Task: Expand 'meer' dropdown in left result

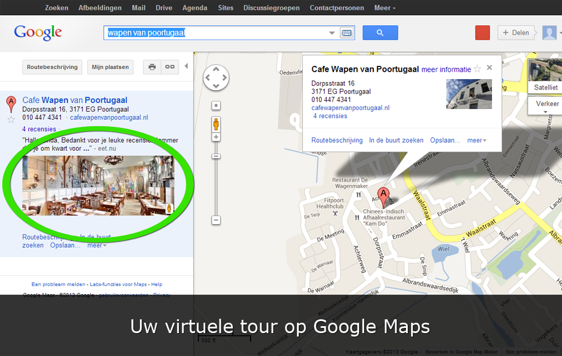Action: pyautogui.click(x=97, y=245)
